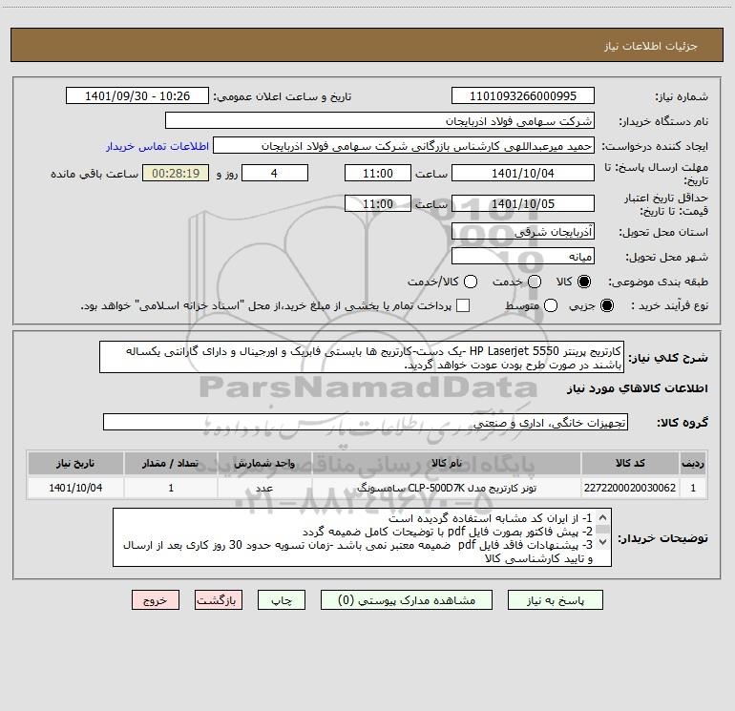735x711 pixels.
Task: Click the response deadline date 1401/10/04 field
Action: click(523, 174)
